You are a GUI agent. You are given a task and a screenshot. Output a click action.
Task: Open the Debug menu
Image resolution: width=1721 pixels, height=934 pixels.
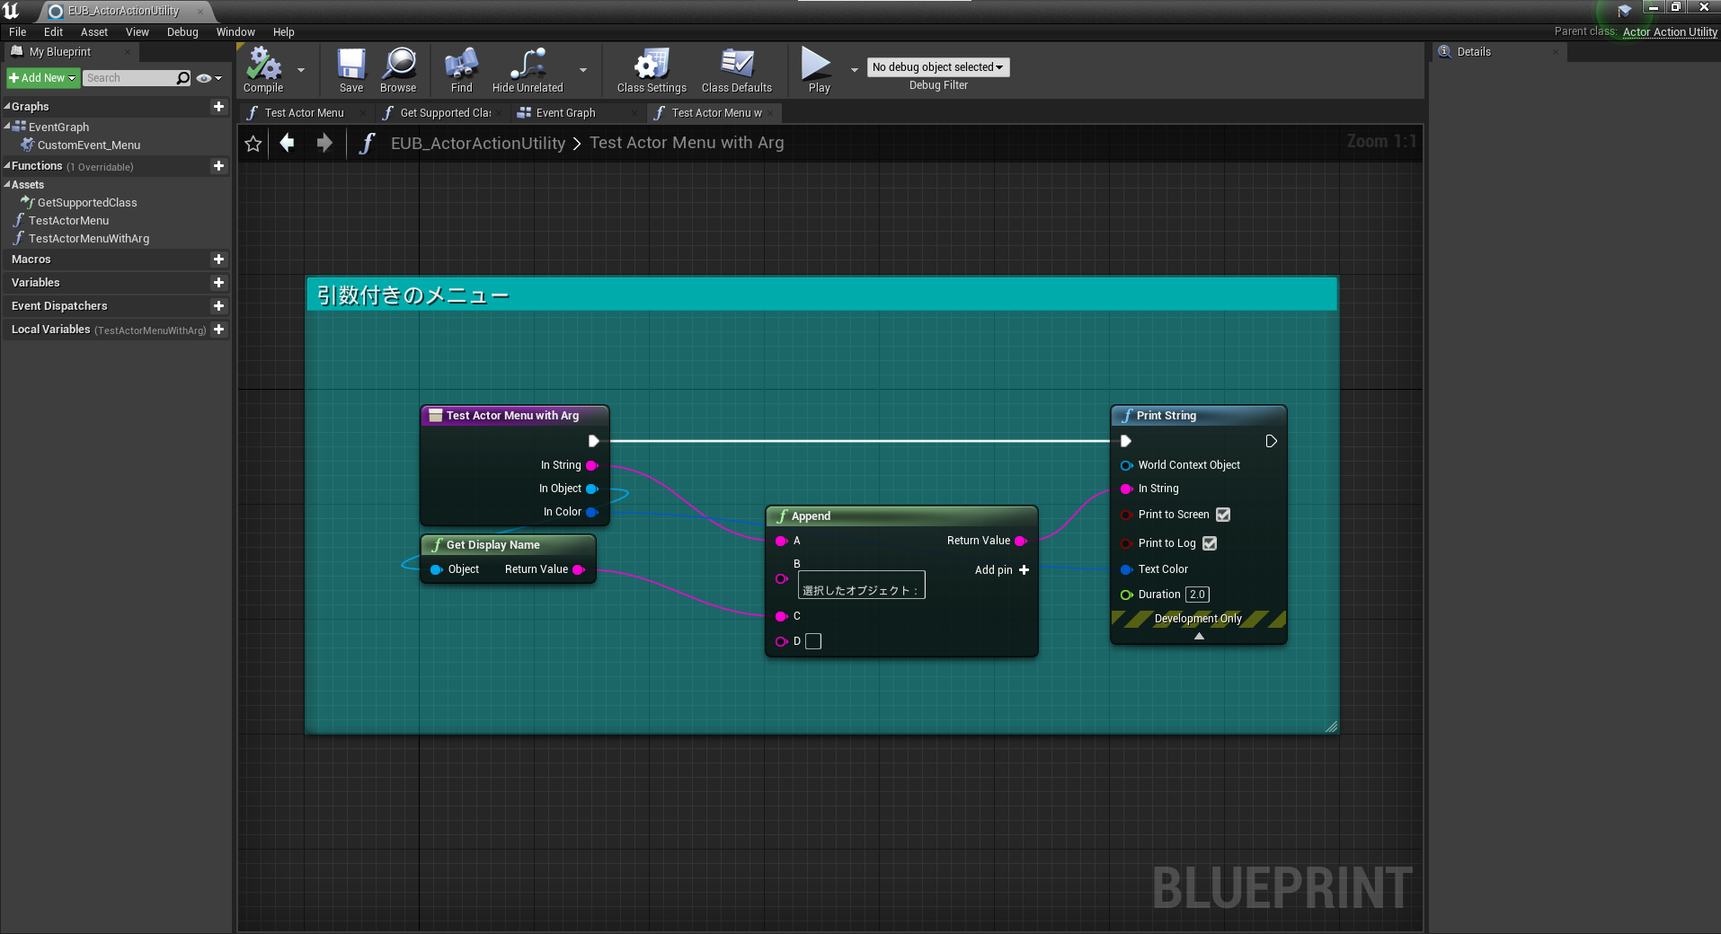182,32
